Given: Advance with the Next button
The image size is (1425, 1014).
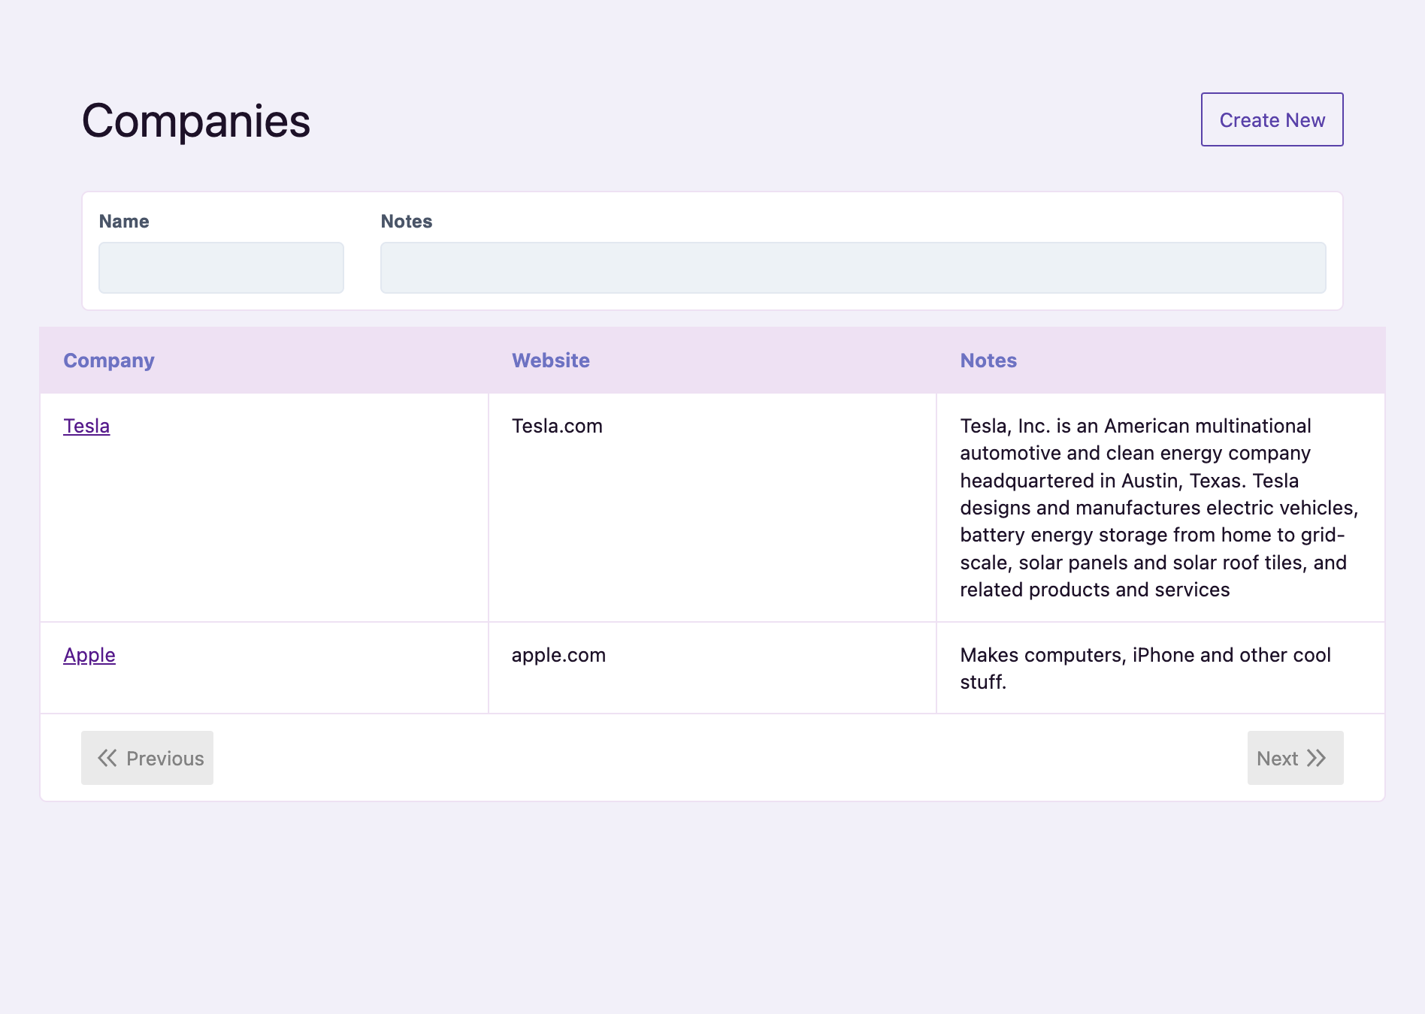Looking at the screenshot, I should click(x=1294, y=758).
